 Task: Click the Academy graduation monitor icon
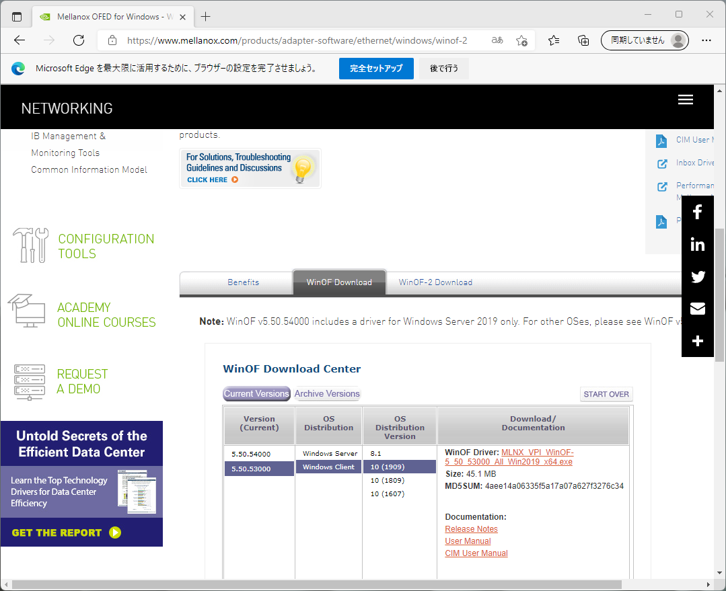point(27,311)
